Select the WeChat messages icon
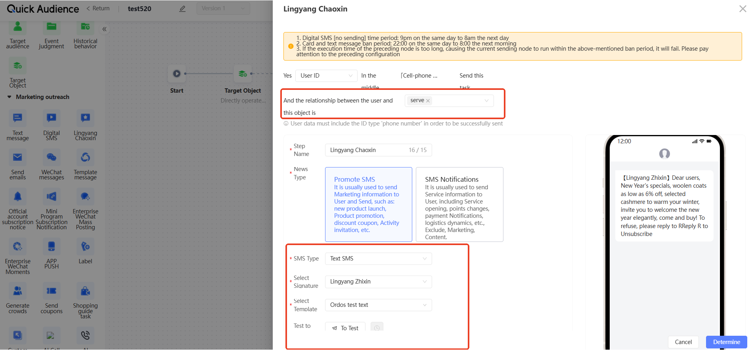 pos(52,157)
